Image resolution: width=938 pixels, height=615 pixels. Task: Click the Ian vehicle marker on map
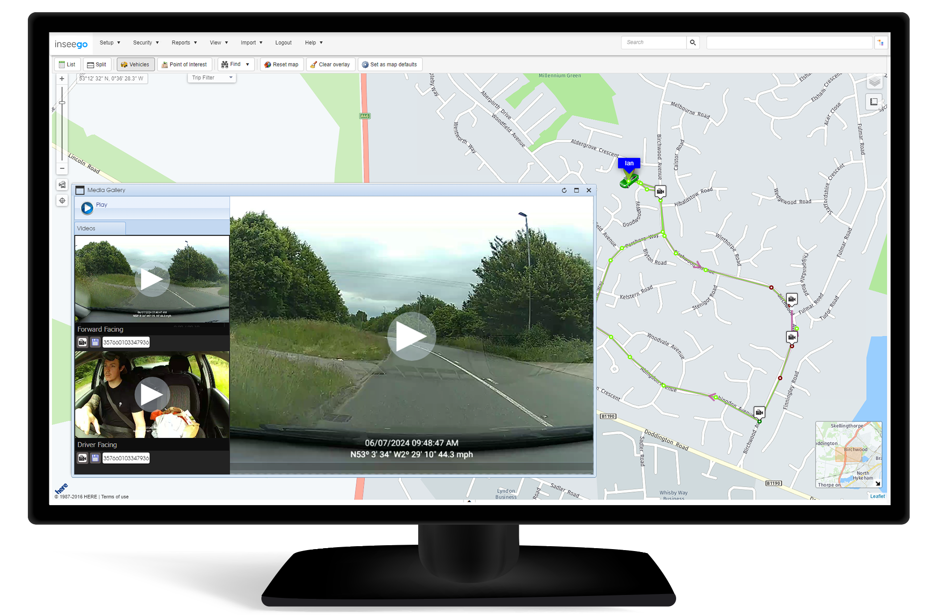click(x=629, y=181)
